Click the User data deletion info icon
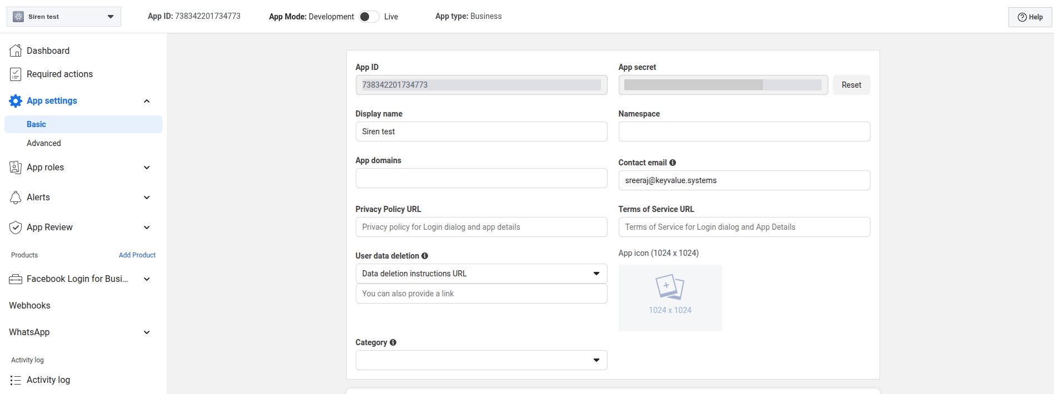Screen dimensions: 1054x394 [x=425, y=256]
